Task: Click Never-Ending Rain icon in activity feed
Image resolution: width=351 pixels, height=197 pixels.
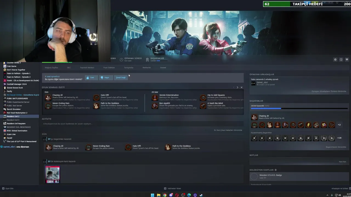Action: pyautogui.click(x=88, y=147)
